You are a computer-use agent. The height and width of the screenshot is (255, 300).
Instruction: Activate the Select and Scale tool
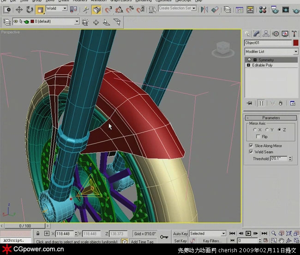tap(40, 10)
